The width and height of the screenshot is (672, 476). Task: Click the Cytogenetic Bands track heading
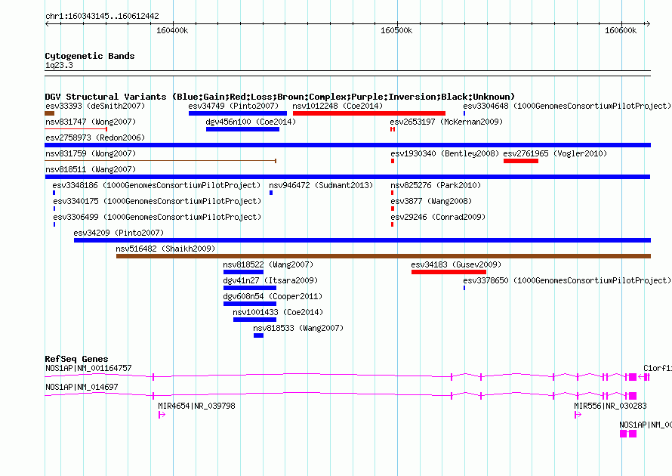(x=90, y=56)
